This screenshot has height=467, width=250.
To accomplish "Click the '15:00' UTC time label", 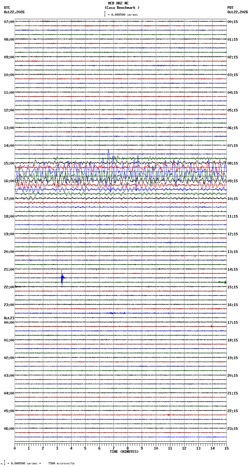I will click(9, 163).
